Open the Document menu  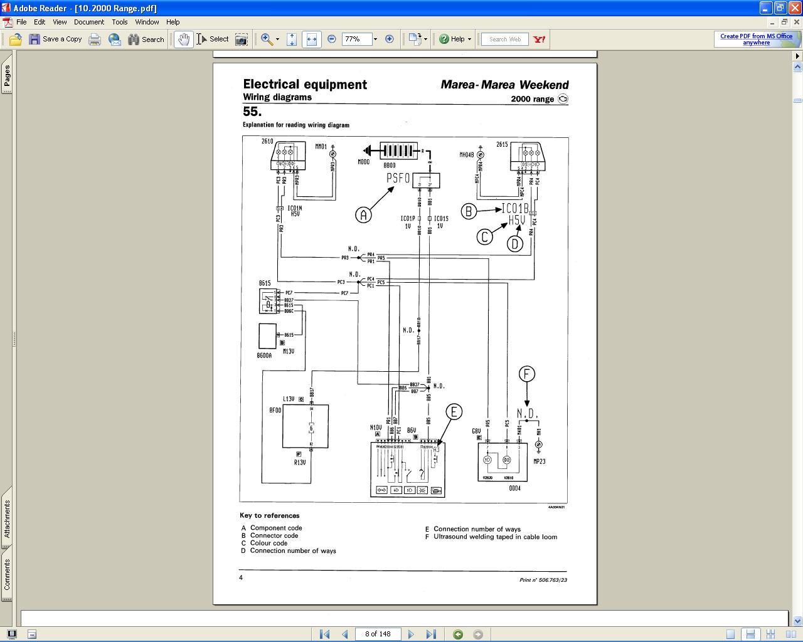click(89, 21)
